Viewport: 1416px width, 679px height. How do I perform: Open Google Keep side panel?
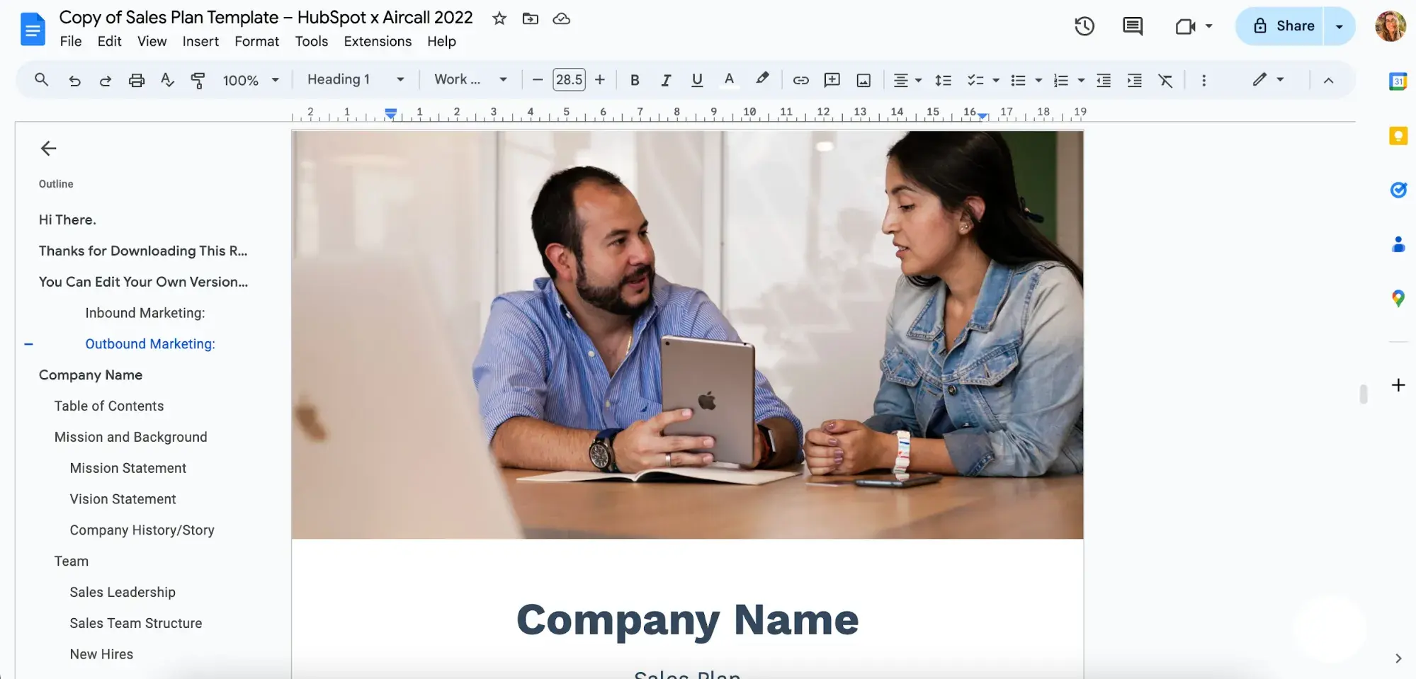point(1398,135)
